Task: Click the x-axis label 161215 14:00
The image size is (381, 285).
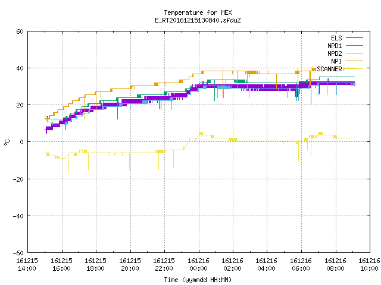Action: click(27, 265)
